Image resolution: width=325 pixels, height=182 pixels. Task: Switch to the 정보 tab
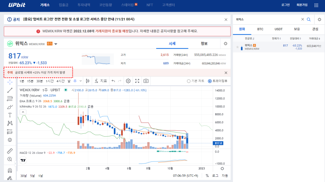tap(204, 43)
